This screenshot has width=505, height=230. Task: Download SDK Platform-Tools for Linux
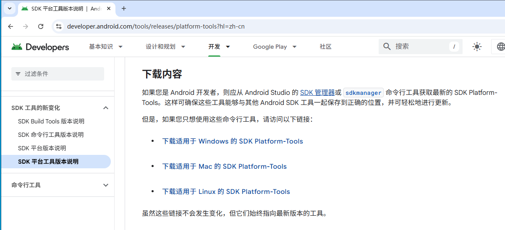pos(226,191)
